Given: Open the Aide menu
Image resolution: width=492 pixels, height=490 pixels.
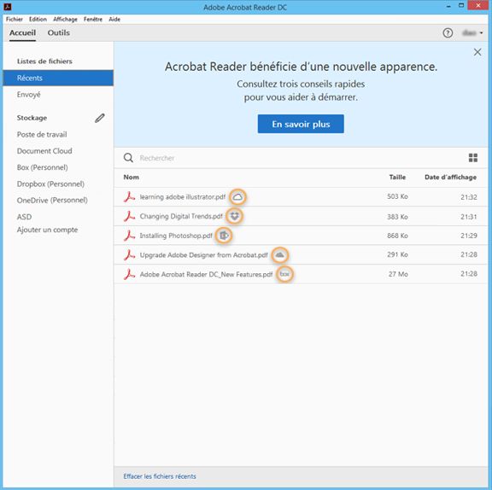Looking at the screenshot, I should [x=114, y=19].
